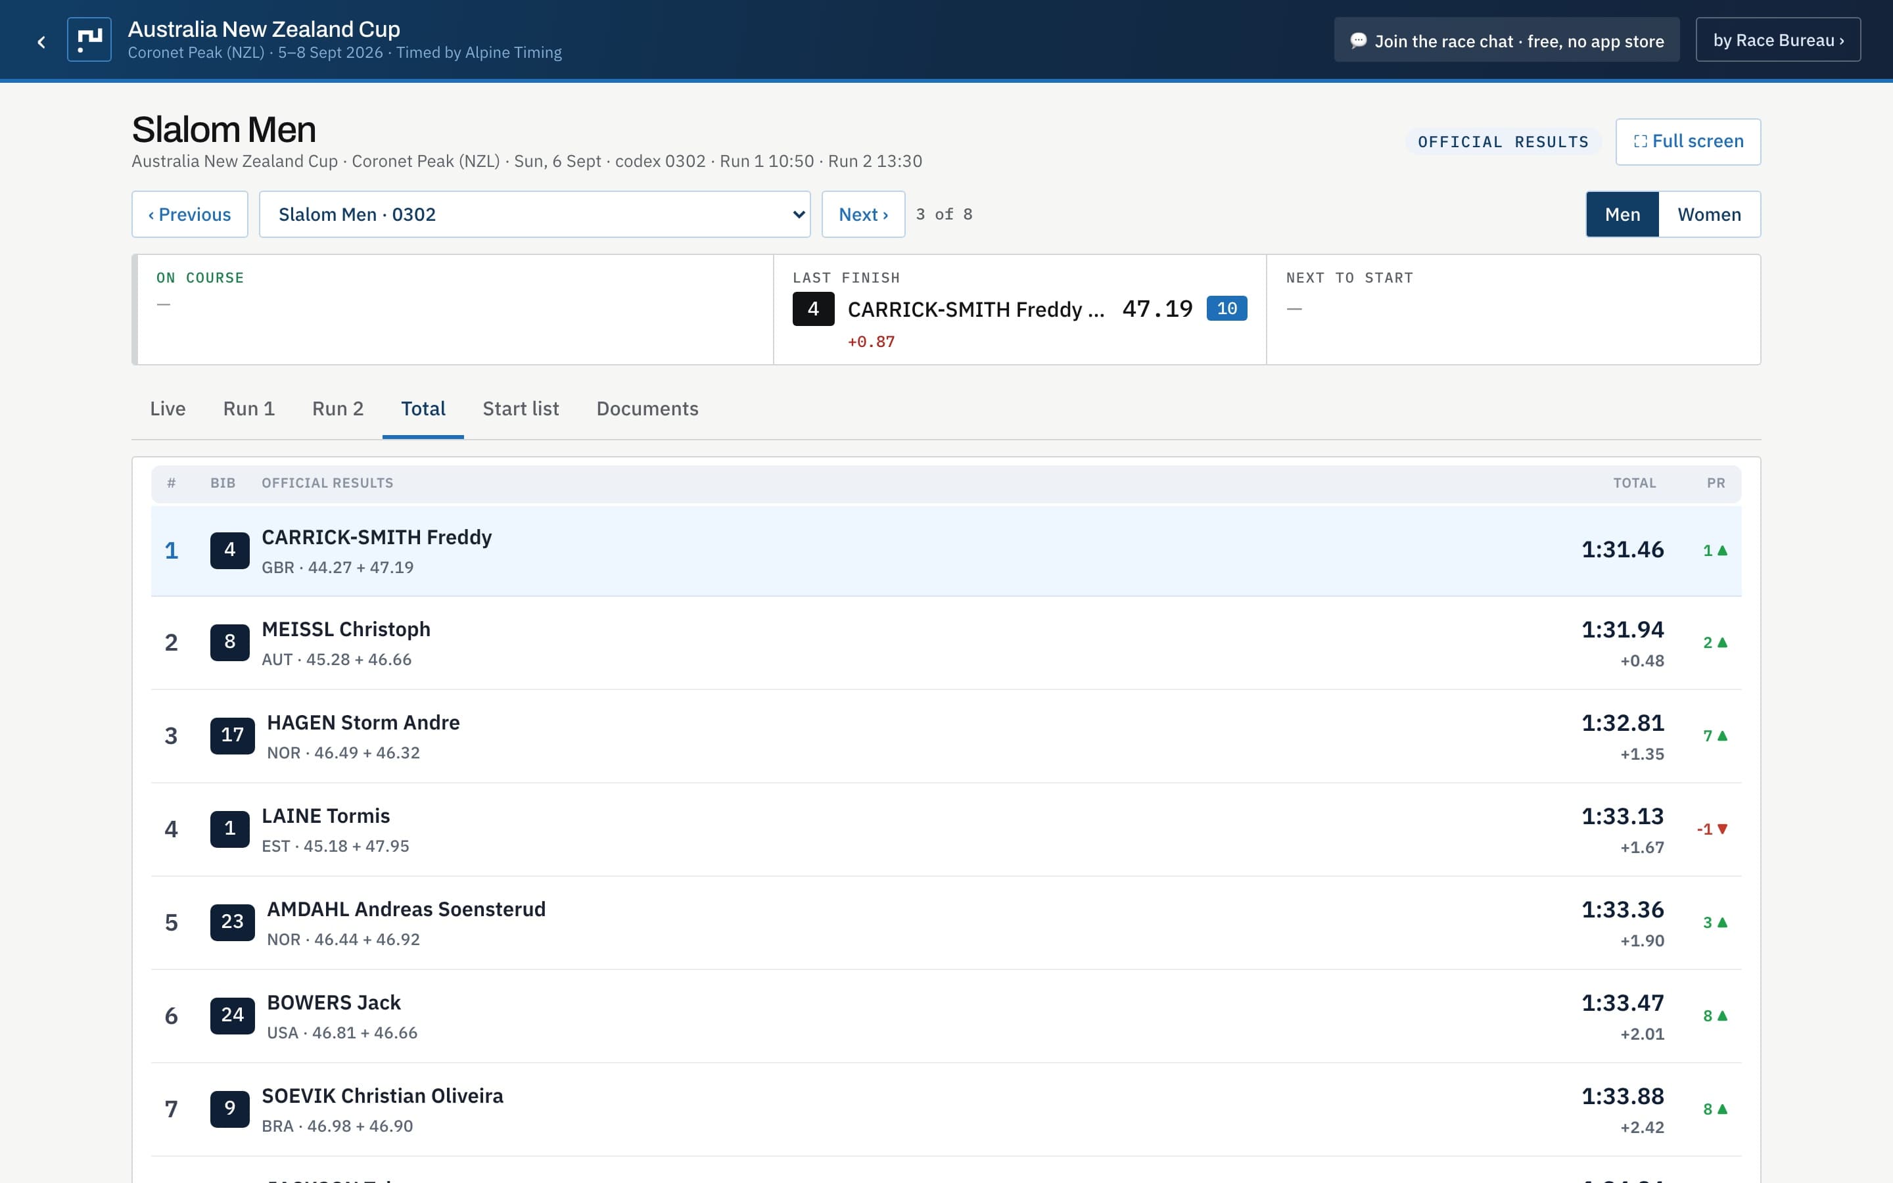Screen dimensions: 1893x1183
Task: Click the ON COURSE label
Action: pyautogui.click(x=200, y=278)
